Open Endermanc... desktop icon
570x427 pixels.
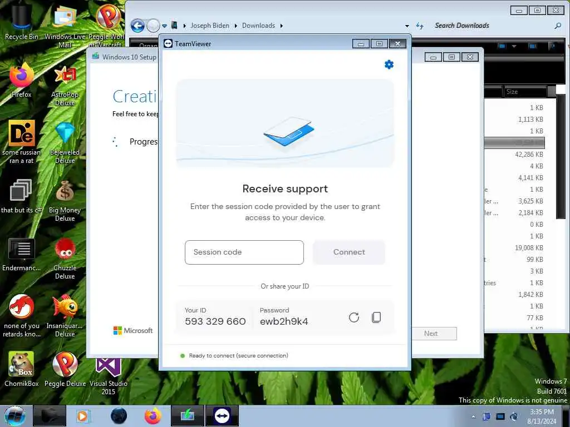pyautogui.click(x=22, y=254)
